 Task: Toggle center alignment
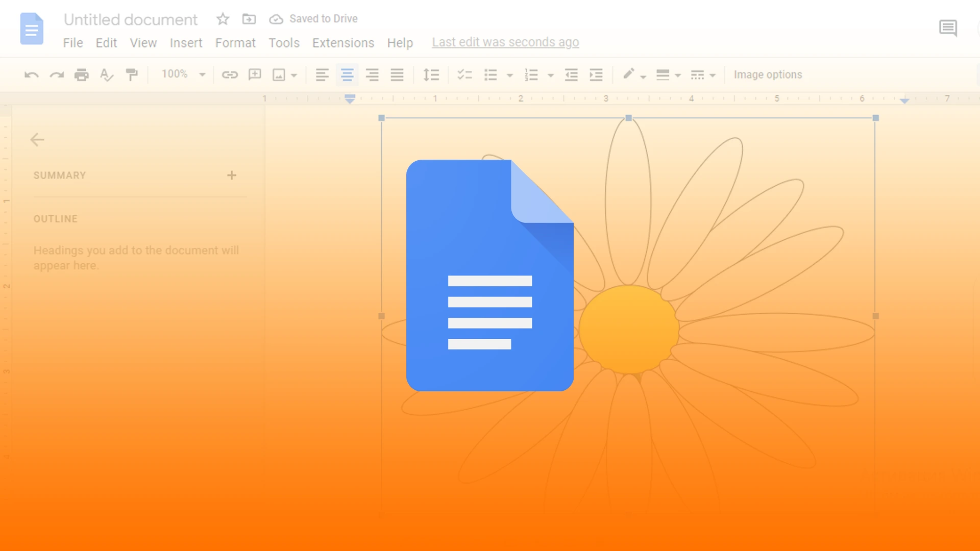point(347,75)
